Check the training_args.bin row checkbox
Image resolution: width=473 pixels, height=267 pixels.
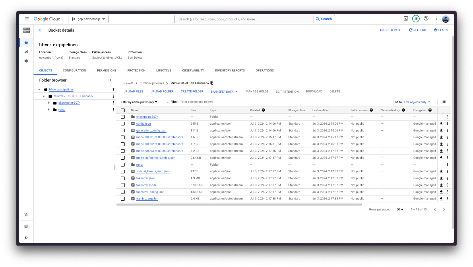(x=123, y=199)
